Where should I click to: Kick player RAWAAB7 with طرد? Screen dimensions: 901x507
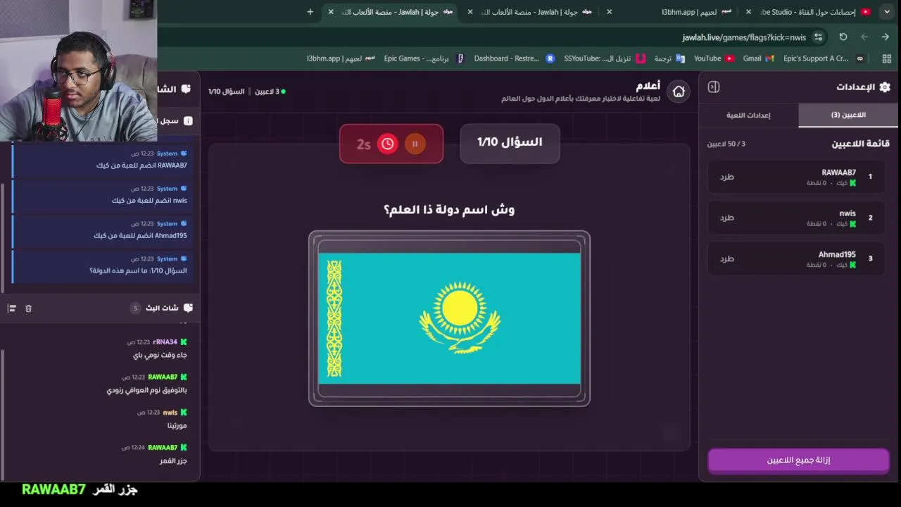(x=726, y=177)
